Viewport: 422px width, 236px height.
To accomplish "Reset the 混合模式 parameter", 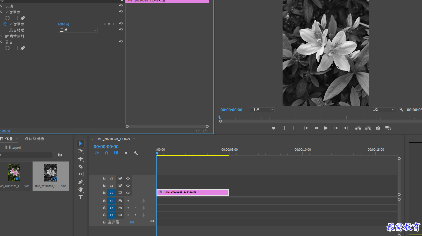I will coord(121,30).
